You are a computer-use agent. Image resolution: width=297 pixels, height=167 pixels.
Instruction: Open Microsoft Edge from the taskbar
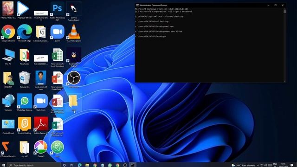tap(79, 165)
